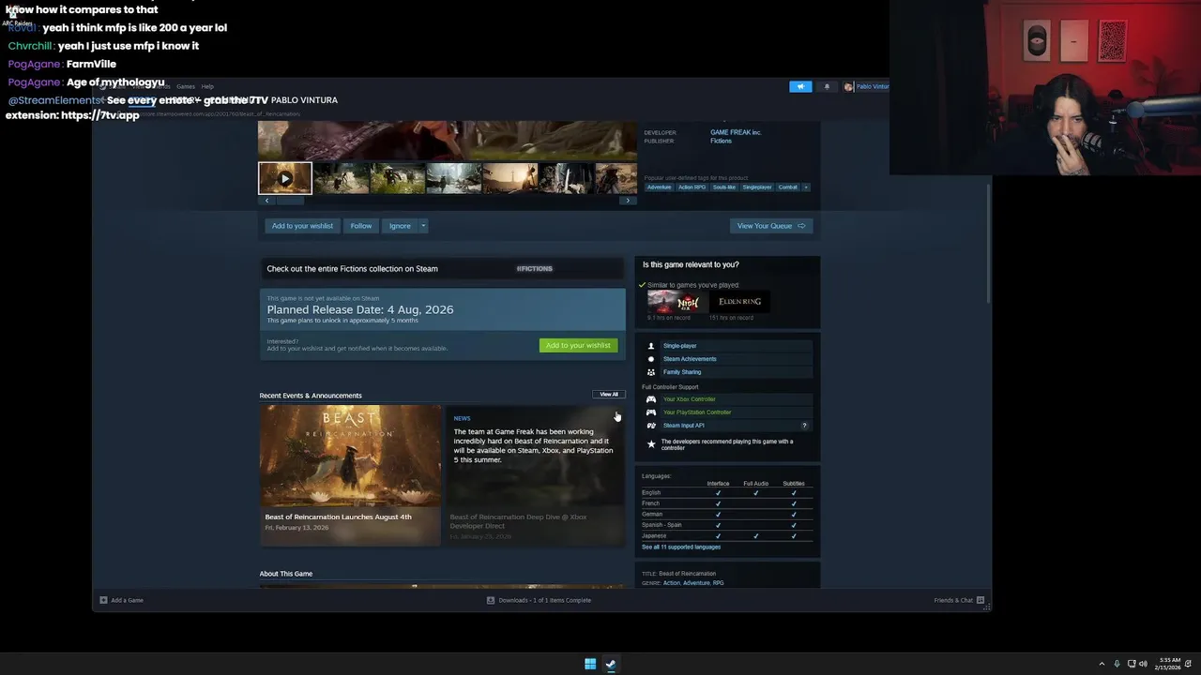Viewport: 1201px width, 675px height.
Task: Click Action genre link
Action: point(672,583)
